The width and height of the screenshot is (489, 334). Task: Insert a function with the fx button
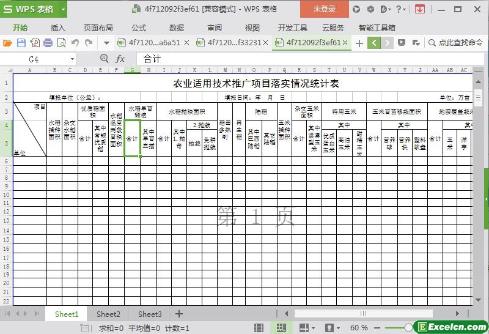[x=120, y=59]
